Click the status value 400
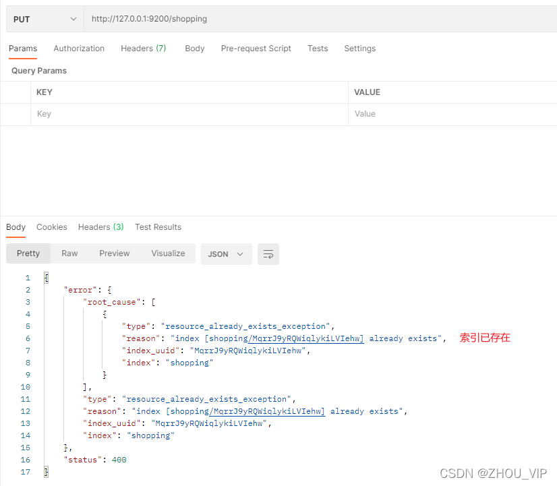 click(x=119, y=460)
